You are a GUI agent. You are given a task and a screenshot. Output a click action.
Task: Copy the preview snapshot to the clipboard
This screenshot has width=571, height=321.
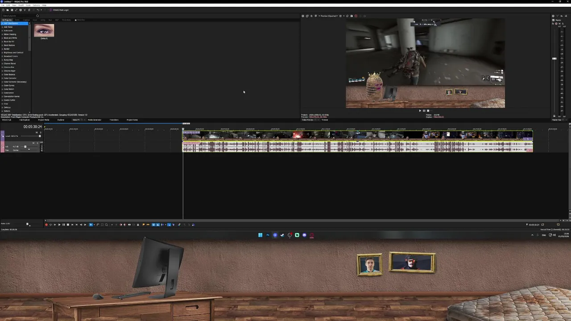(x=348, y=16)
